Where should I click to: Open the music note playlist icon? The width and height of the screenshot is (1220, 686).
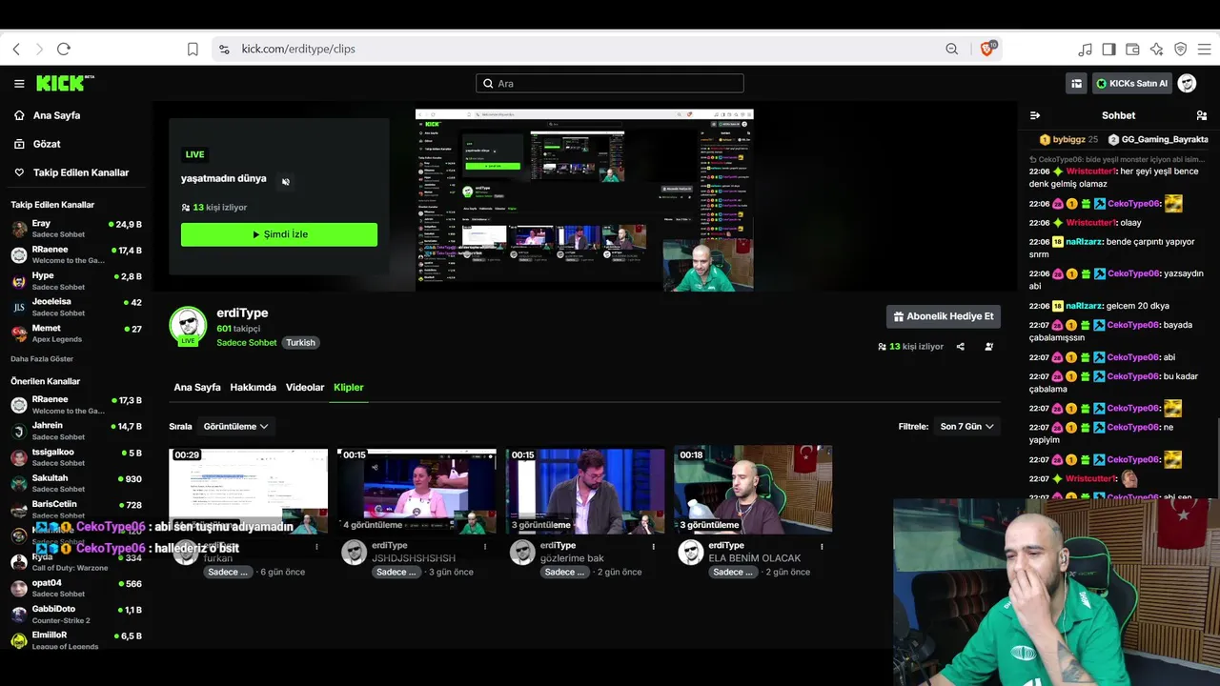tap(1085, 49)
